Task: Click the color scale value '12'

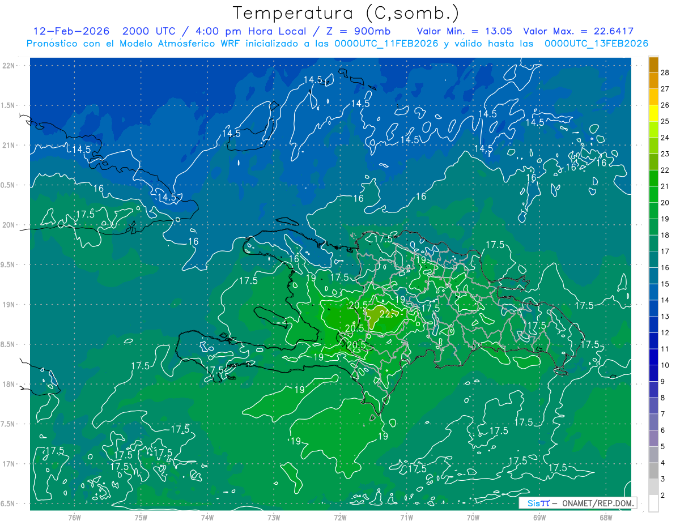Action: (665, 333)
